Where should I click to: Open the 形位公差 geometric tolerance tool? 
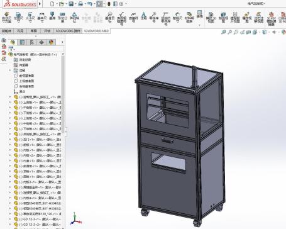62,18
